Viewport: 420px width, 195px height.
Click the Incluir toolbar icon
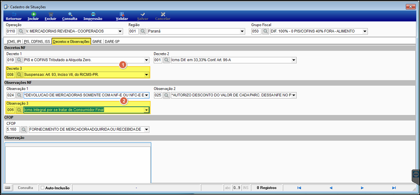click(33, 14)
